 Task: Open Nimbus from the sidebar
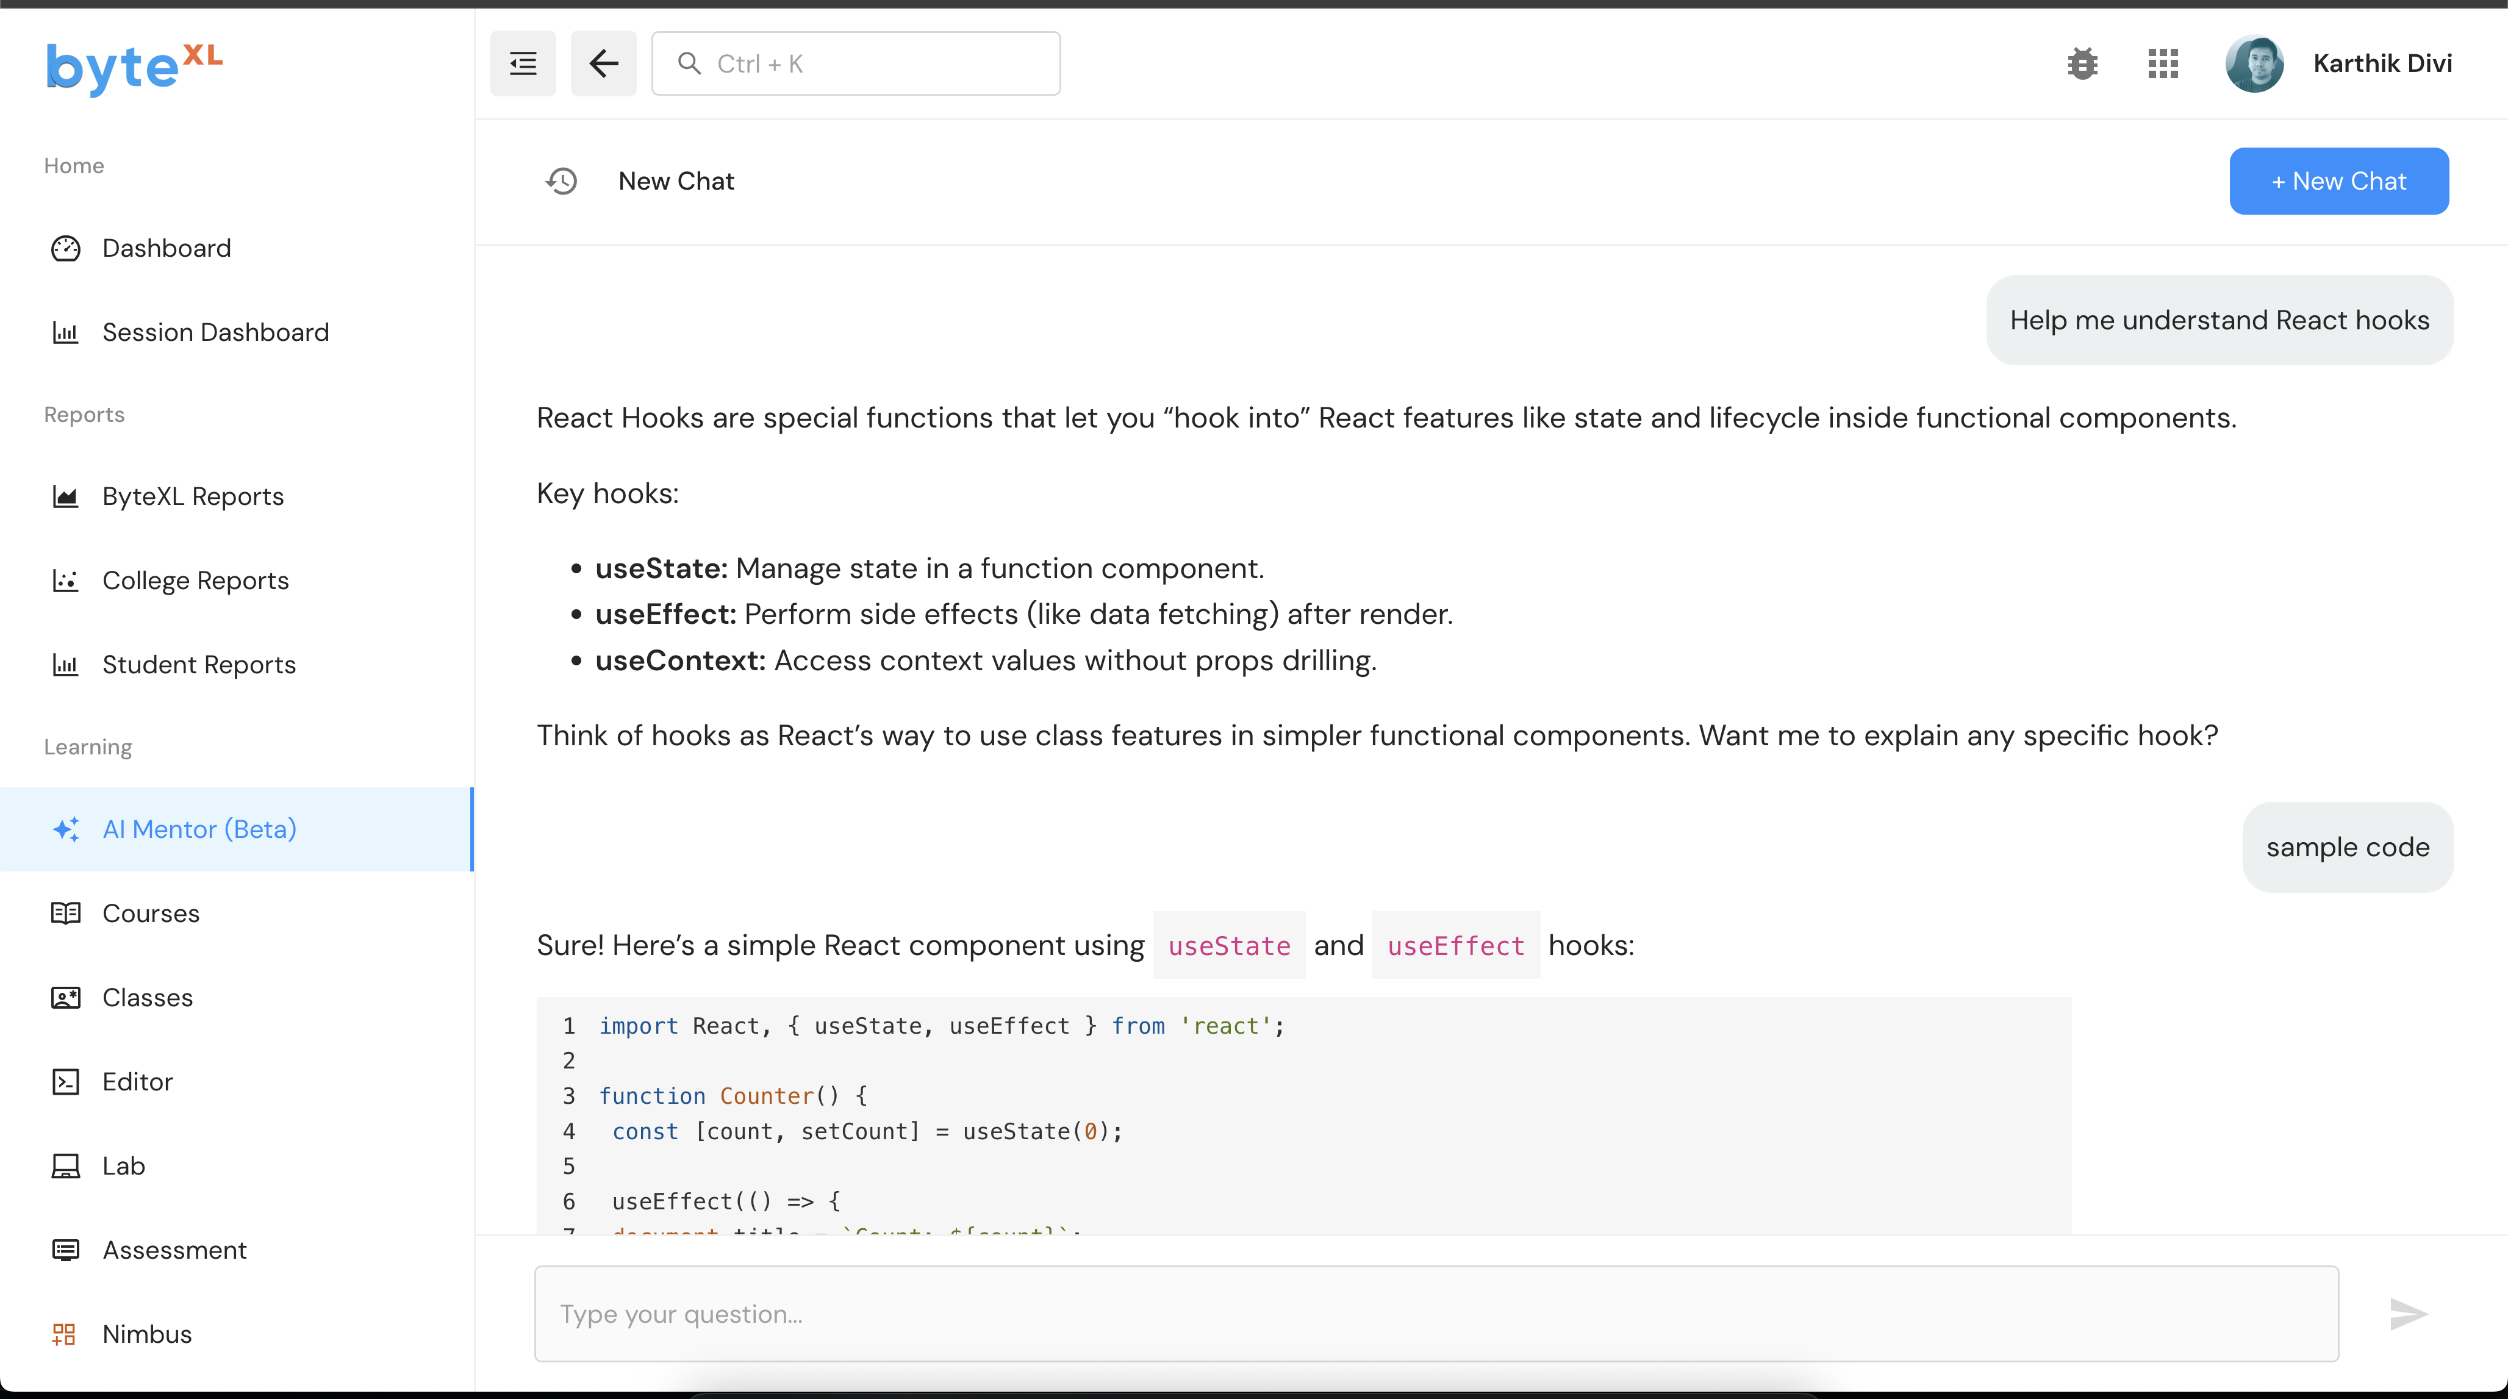click(x=147, y=1334)
